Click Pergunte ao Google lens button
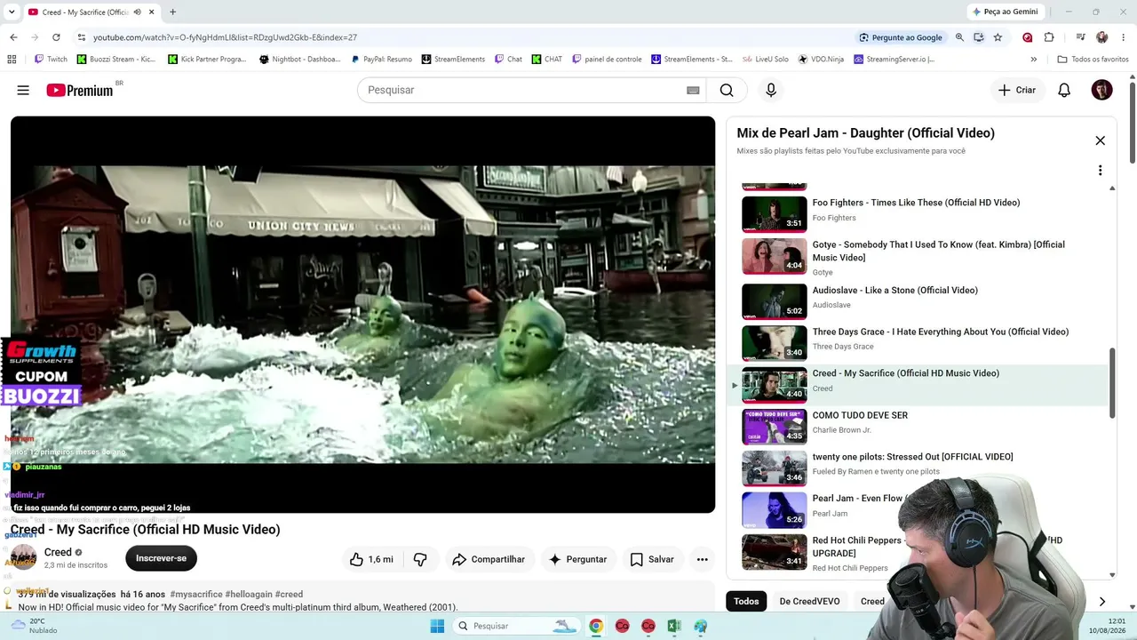 pyautogui.click(x=901, y=37)
